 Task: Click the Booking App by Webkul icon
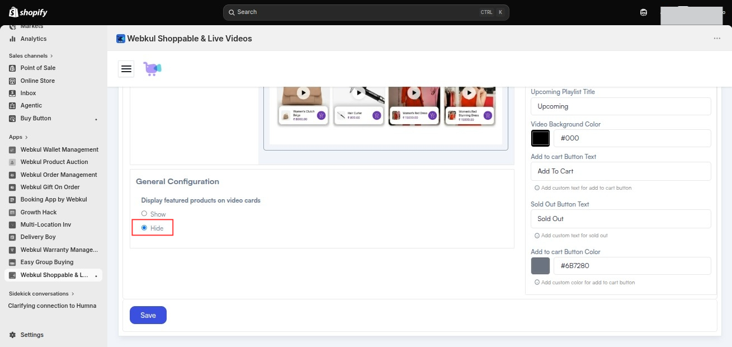(x=13, y=199)
